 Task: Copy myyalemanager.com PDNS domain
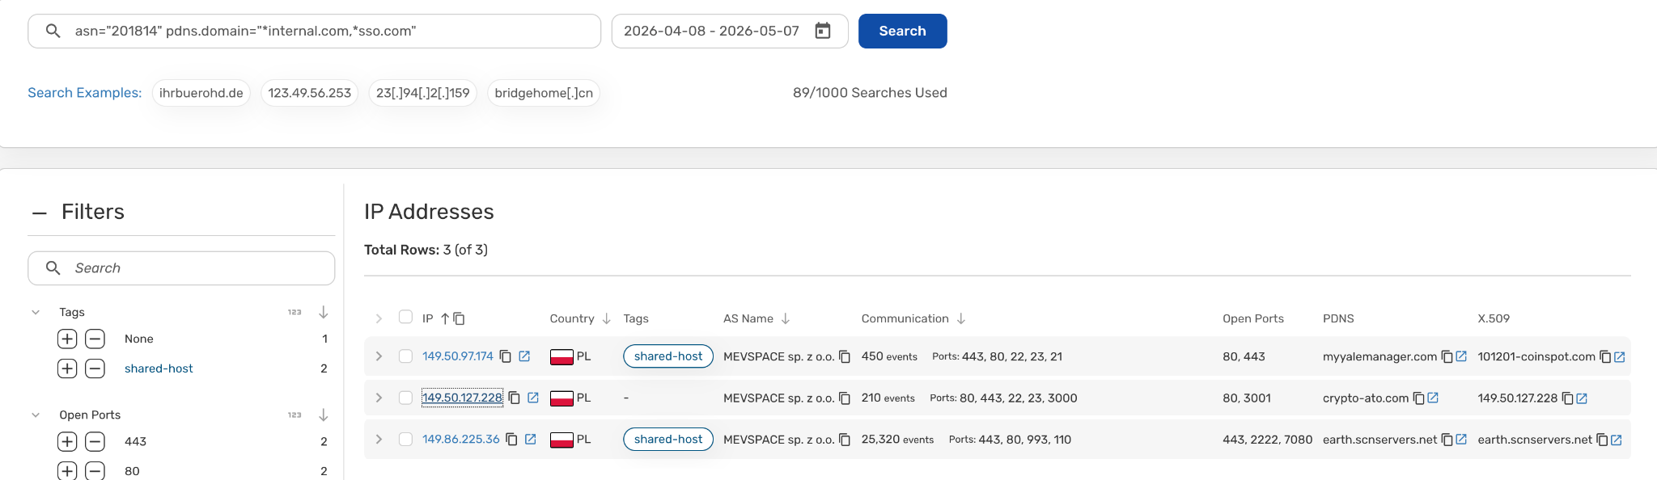pos(1447,356)
